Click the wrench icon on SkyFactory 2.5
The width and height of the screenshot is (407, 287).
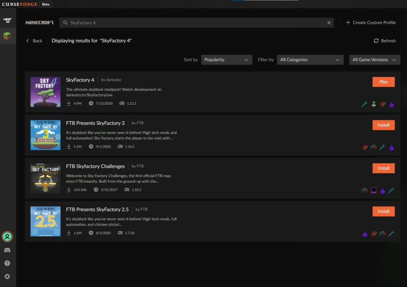pyautogui.click(x=391, y=234)
